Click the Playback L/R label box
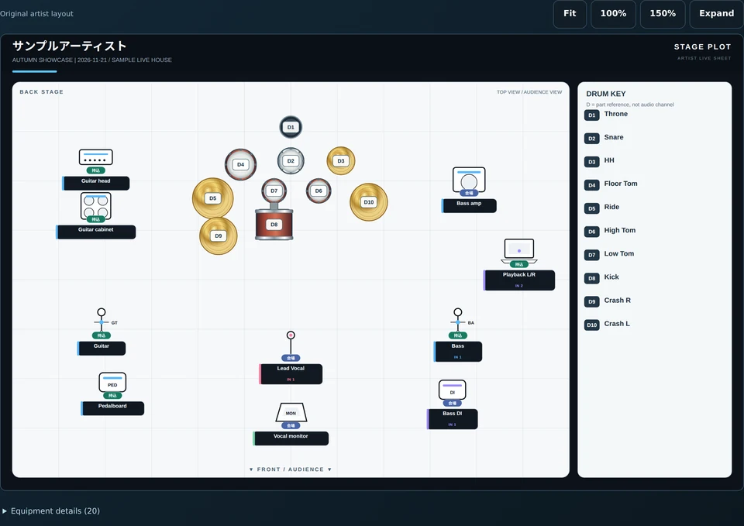The width and height of the screenshot is (744, 526). point(519,280)
